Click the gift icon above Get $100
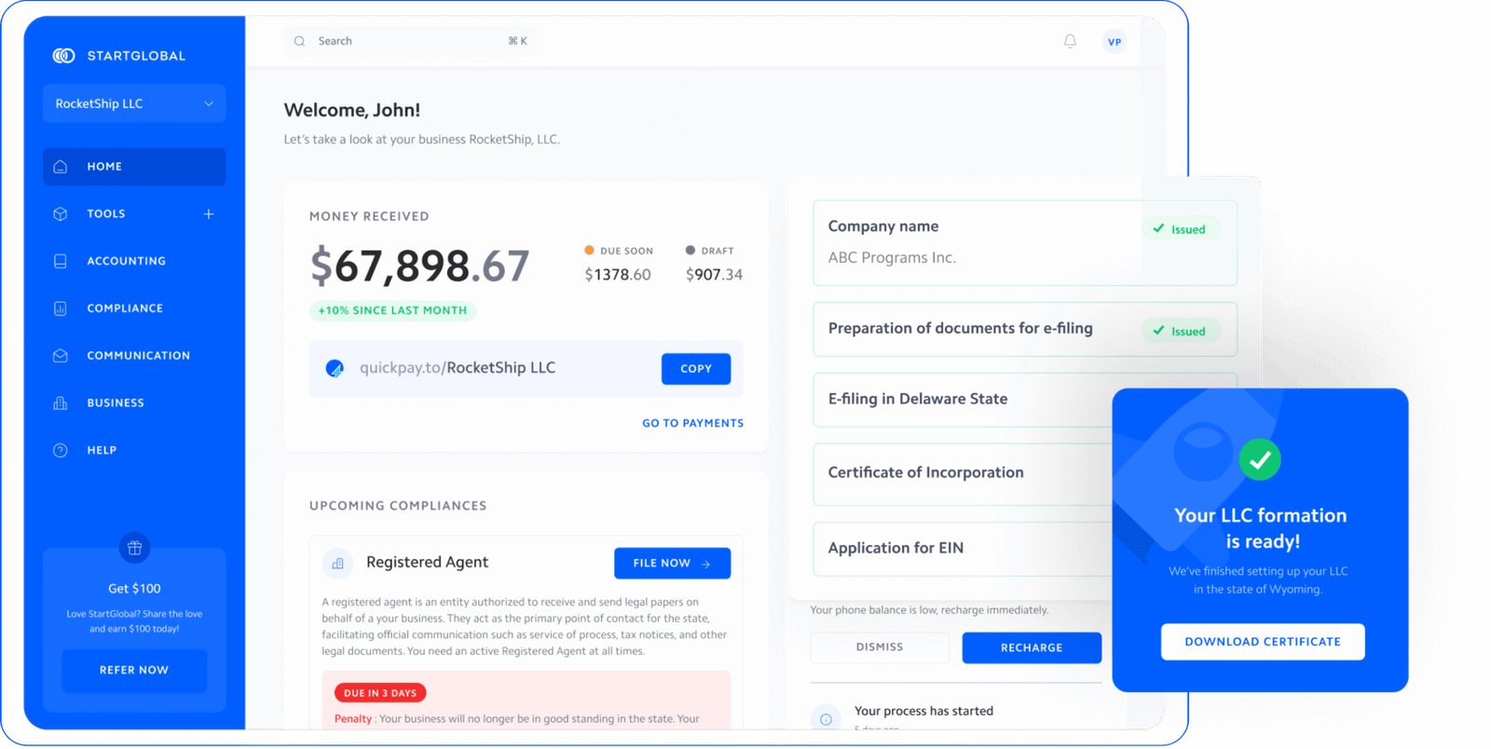Screen dimensions: 1491x749 click(134, 548)
